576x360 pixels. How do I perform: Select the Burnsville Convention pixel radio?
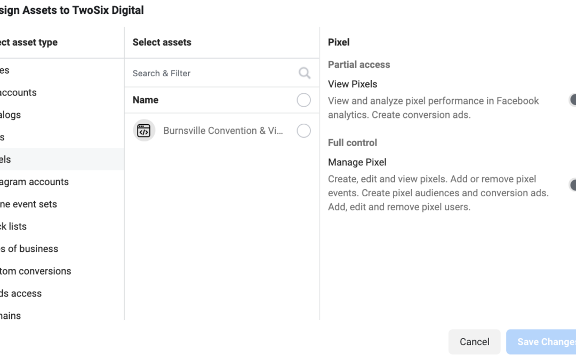(304, 131)
